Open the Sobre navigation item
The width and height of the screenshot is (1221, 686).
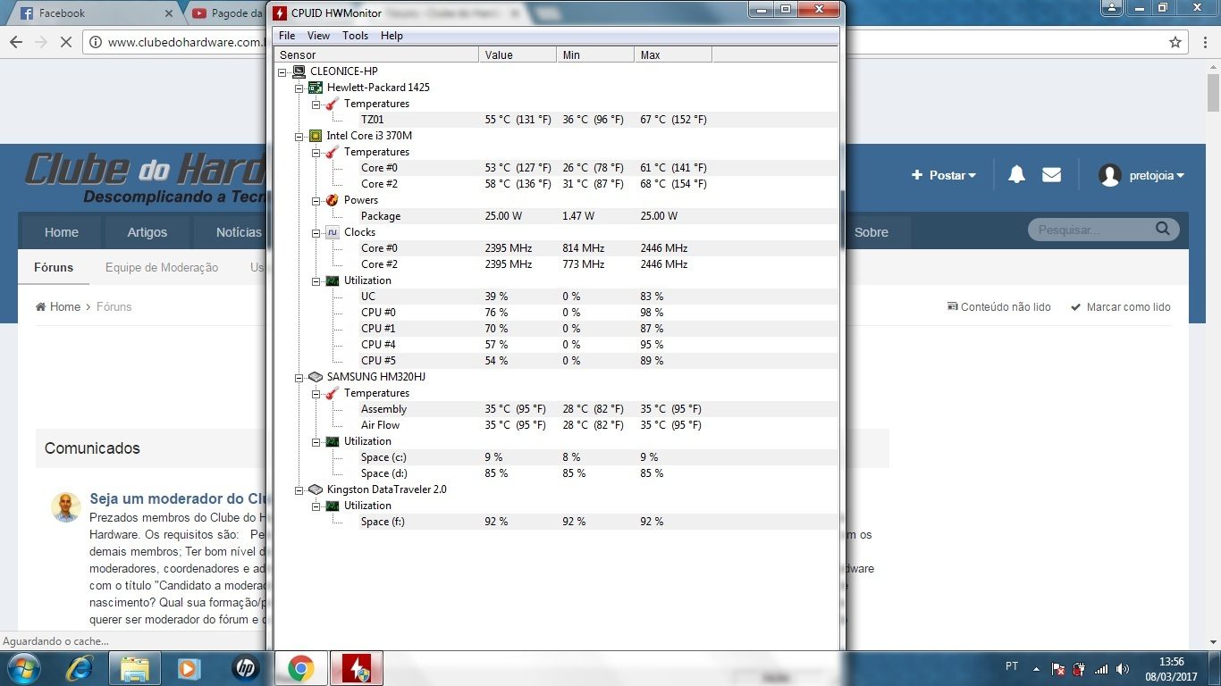[x=872, y=232]
